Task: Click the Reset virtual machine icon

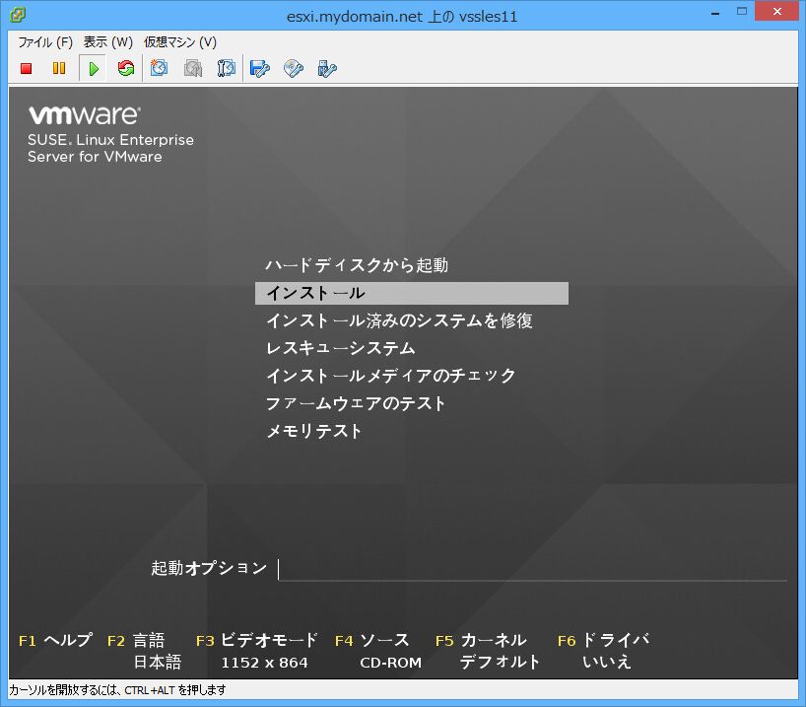Action: pos(126,68)
